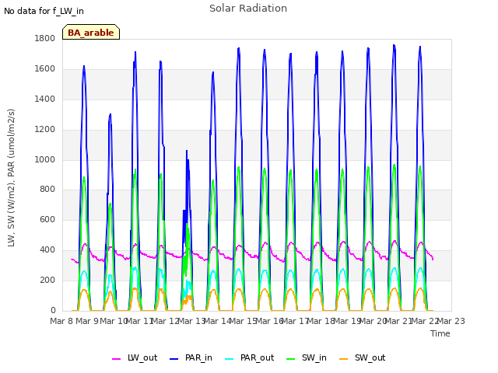Select the SW_out legend entry

point(362,357)
